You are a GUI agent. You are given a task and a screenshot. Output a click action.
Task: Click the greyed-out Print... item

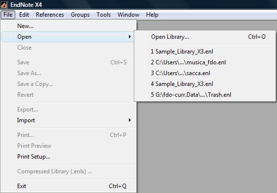tap(69, 135)
